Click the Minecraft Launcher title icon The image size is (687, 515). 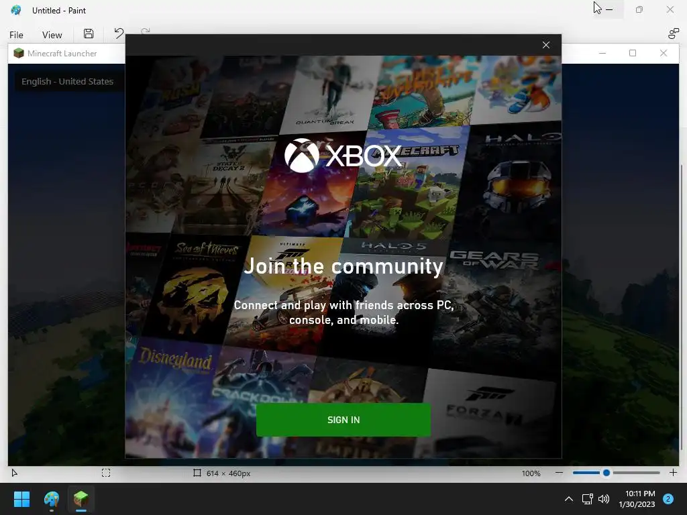click(18, 54)
